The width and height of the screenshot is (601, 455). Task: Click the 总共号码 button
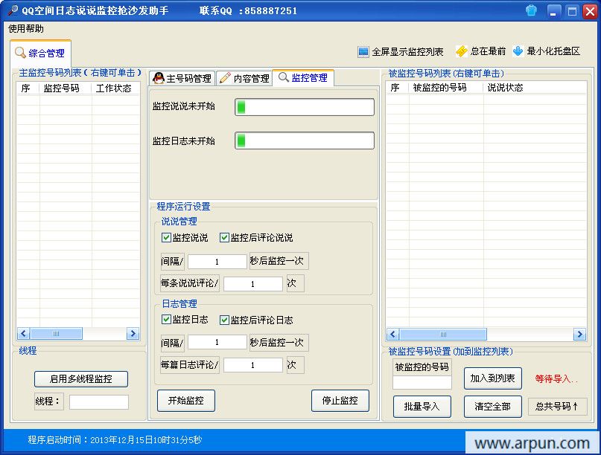pyautogui.click(x=557, y=407)
